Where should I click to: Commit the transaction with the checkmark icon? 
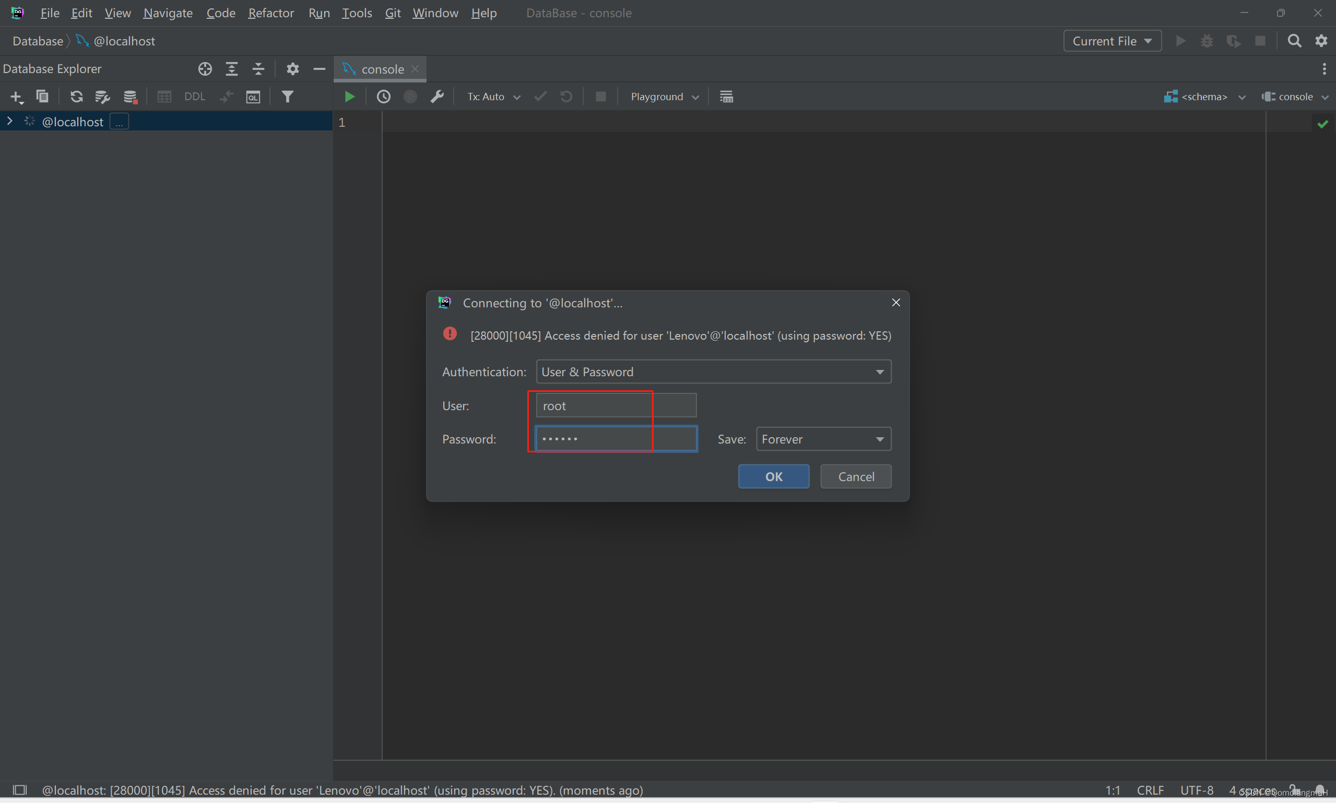(540, 97)
